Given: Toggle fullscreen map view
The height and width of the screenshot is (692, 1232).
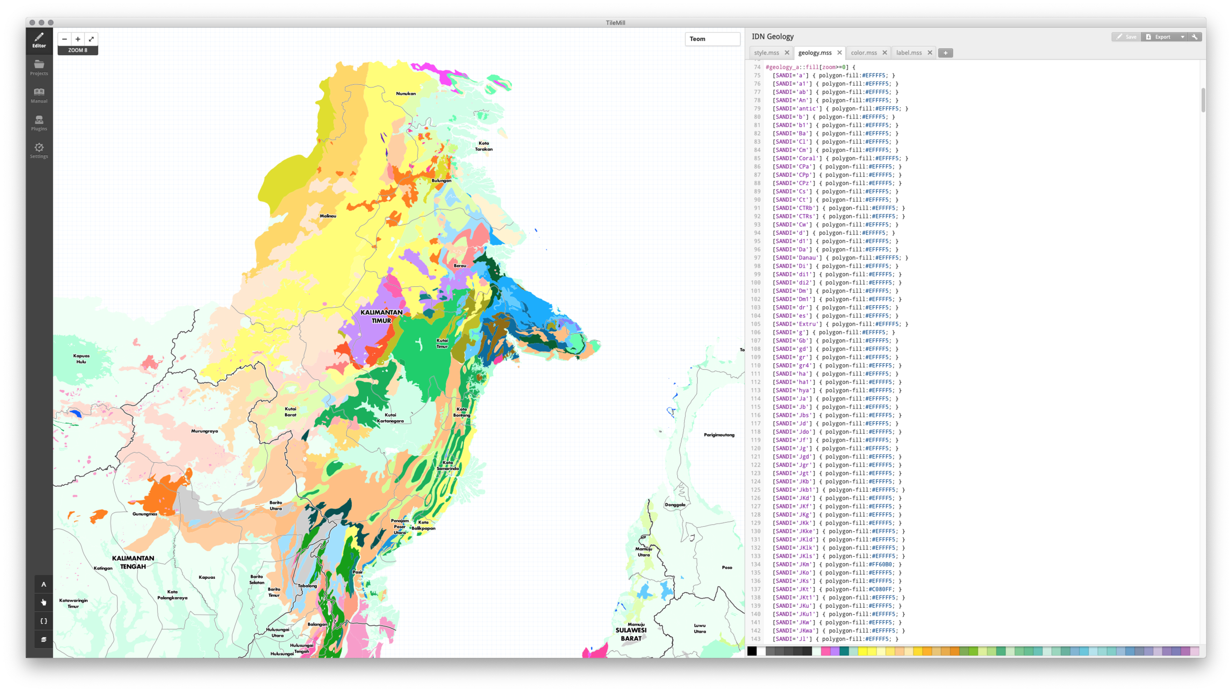Looking at the screenshot, I should pyautogui.click(x=91, y=39).
